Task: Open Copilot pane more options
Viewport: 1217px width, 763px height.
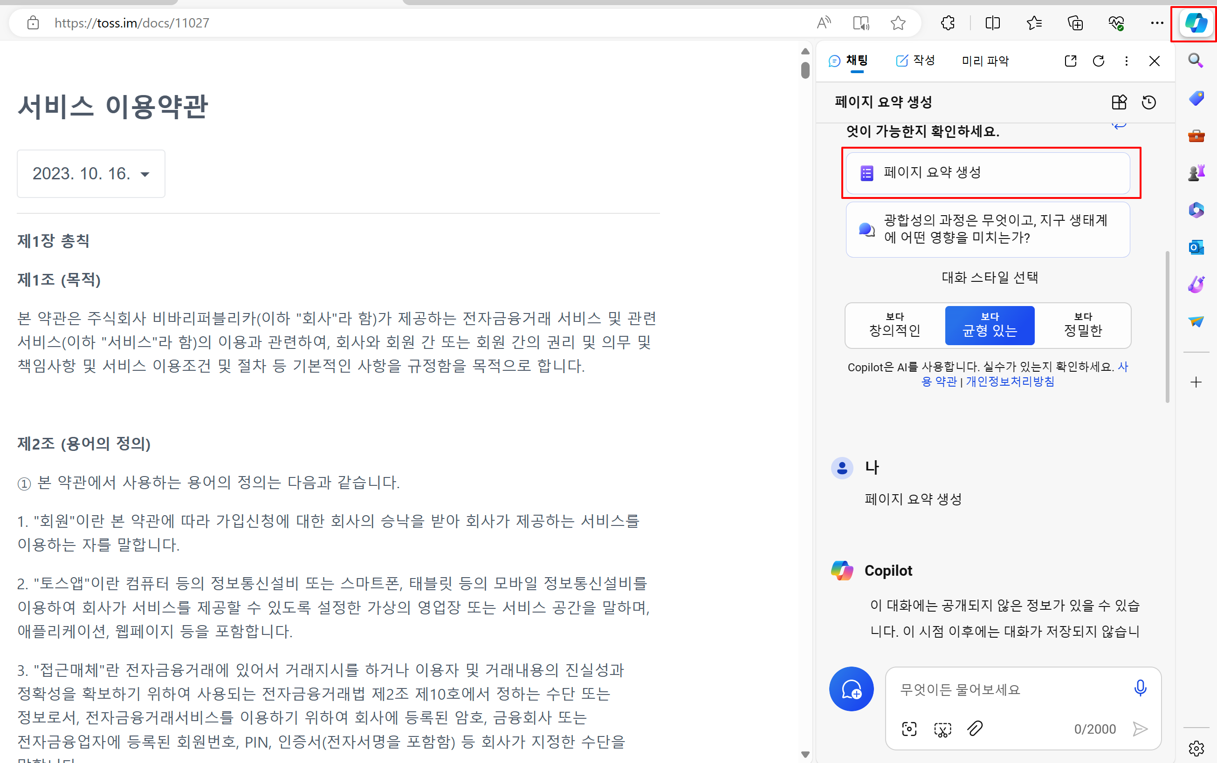Action: (1126, 61)
